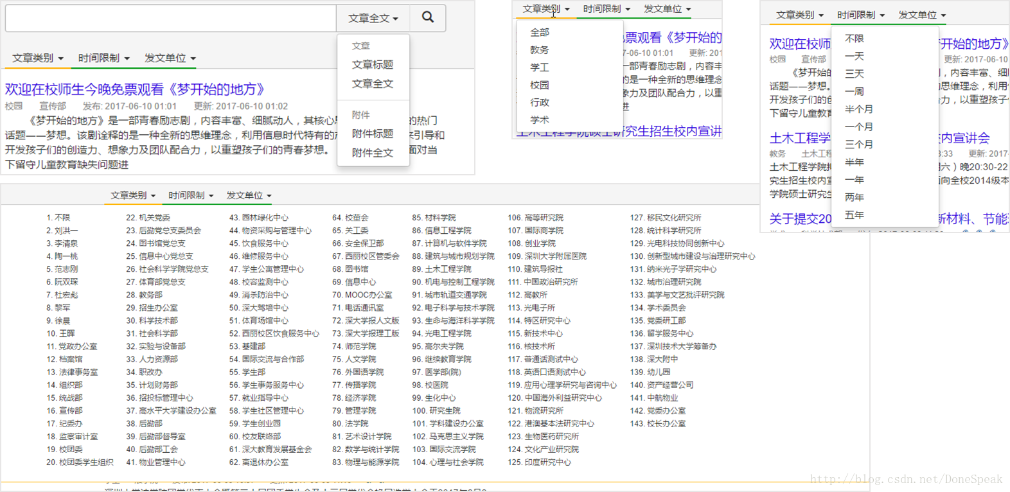Toggle 时间限制 dropdown above the 一天 list

[861, 15]
